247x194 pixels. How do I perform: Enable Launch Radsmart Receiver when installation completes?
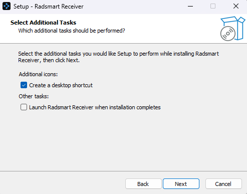(x=24, y=107)
